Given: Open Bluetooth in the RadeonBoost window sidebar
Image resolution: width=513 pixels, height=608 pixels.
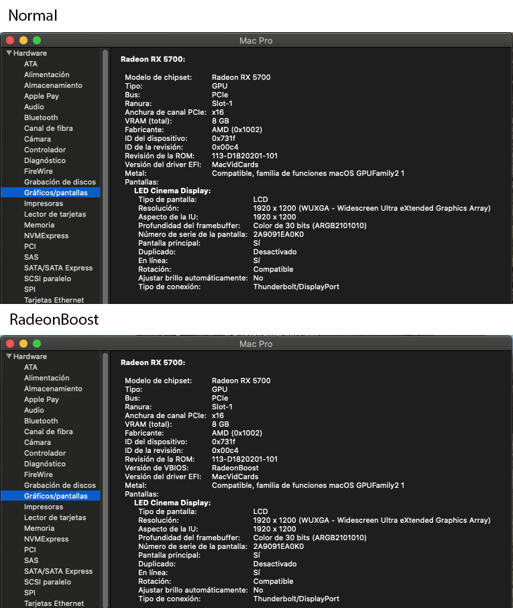Looking at the screenshot, I should [41, 421].
